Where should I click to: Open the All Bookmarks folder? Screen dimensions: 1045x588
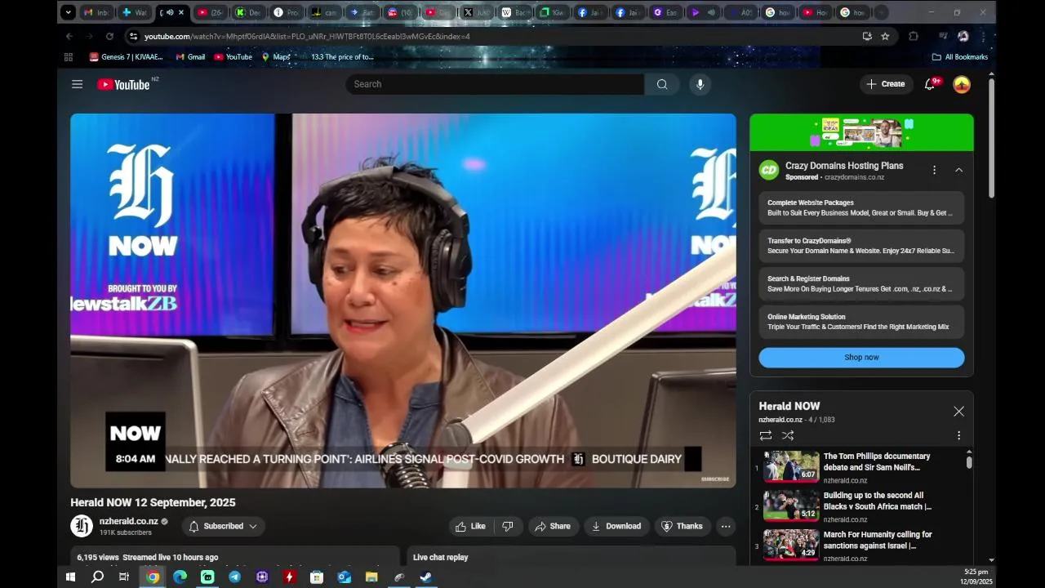[x=960, y=57]
